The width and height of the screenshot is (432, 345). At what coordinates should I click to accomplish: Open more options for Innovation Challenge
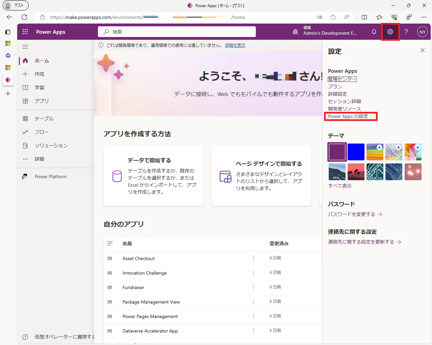[253, 273]
